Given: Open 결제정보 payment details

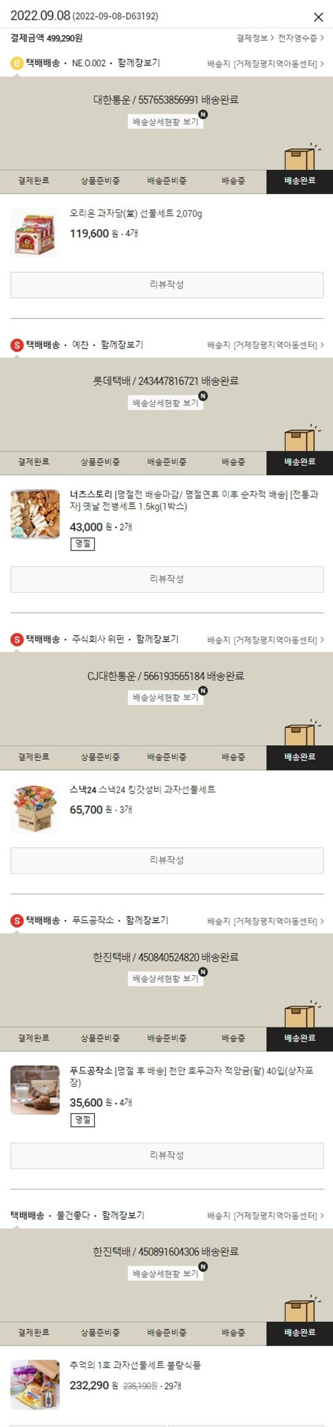Looking at the screenshot, I should (x=255, y=38).
